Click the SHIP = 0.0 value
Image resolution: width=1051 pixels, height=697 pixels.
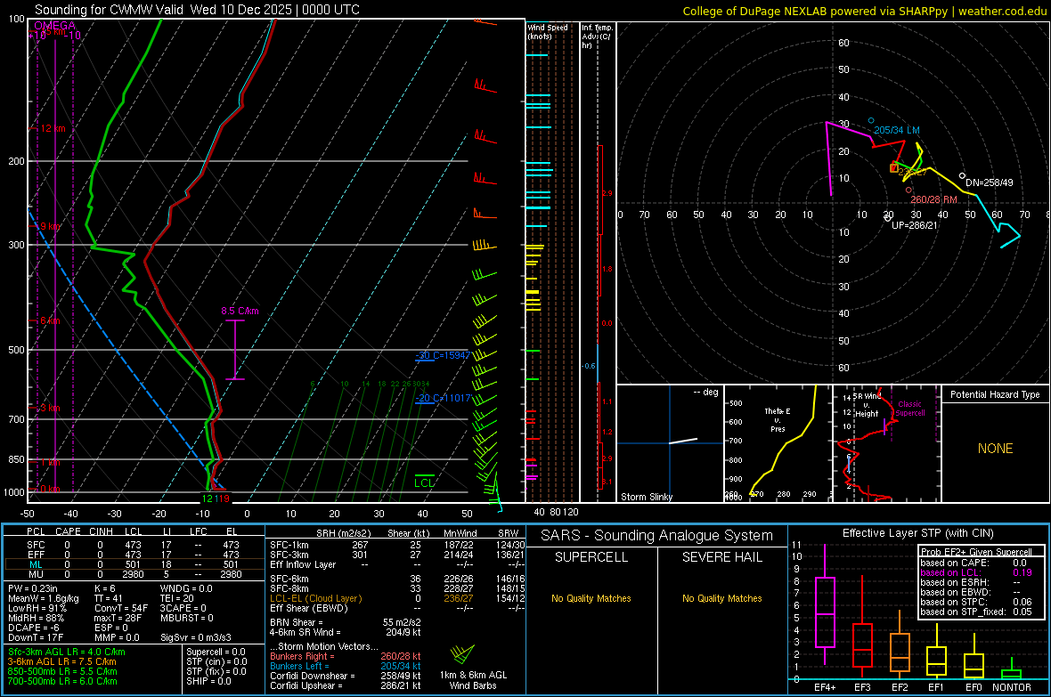click(x=208, y=681)
